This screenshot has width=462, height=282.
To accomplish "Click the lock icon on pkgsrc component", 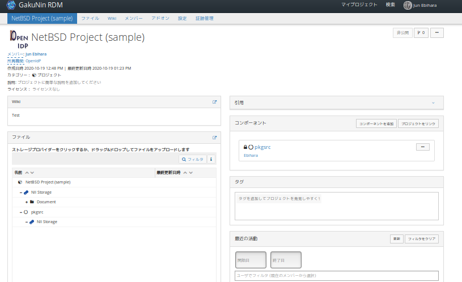I will (245, 147).
